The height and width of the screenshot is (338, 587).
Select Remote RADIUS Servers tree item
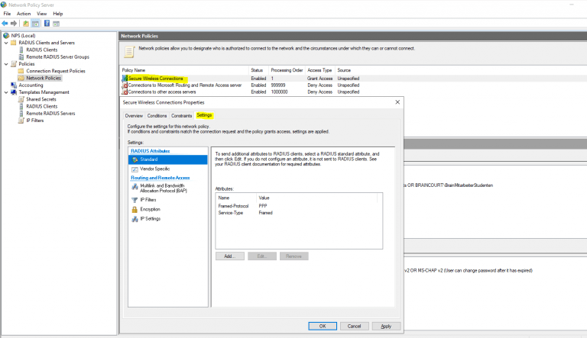click(50, 114)
